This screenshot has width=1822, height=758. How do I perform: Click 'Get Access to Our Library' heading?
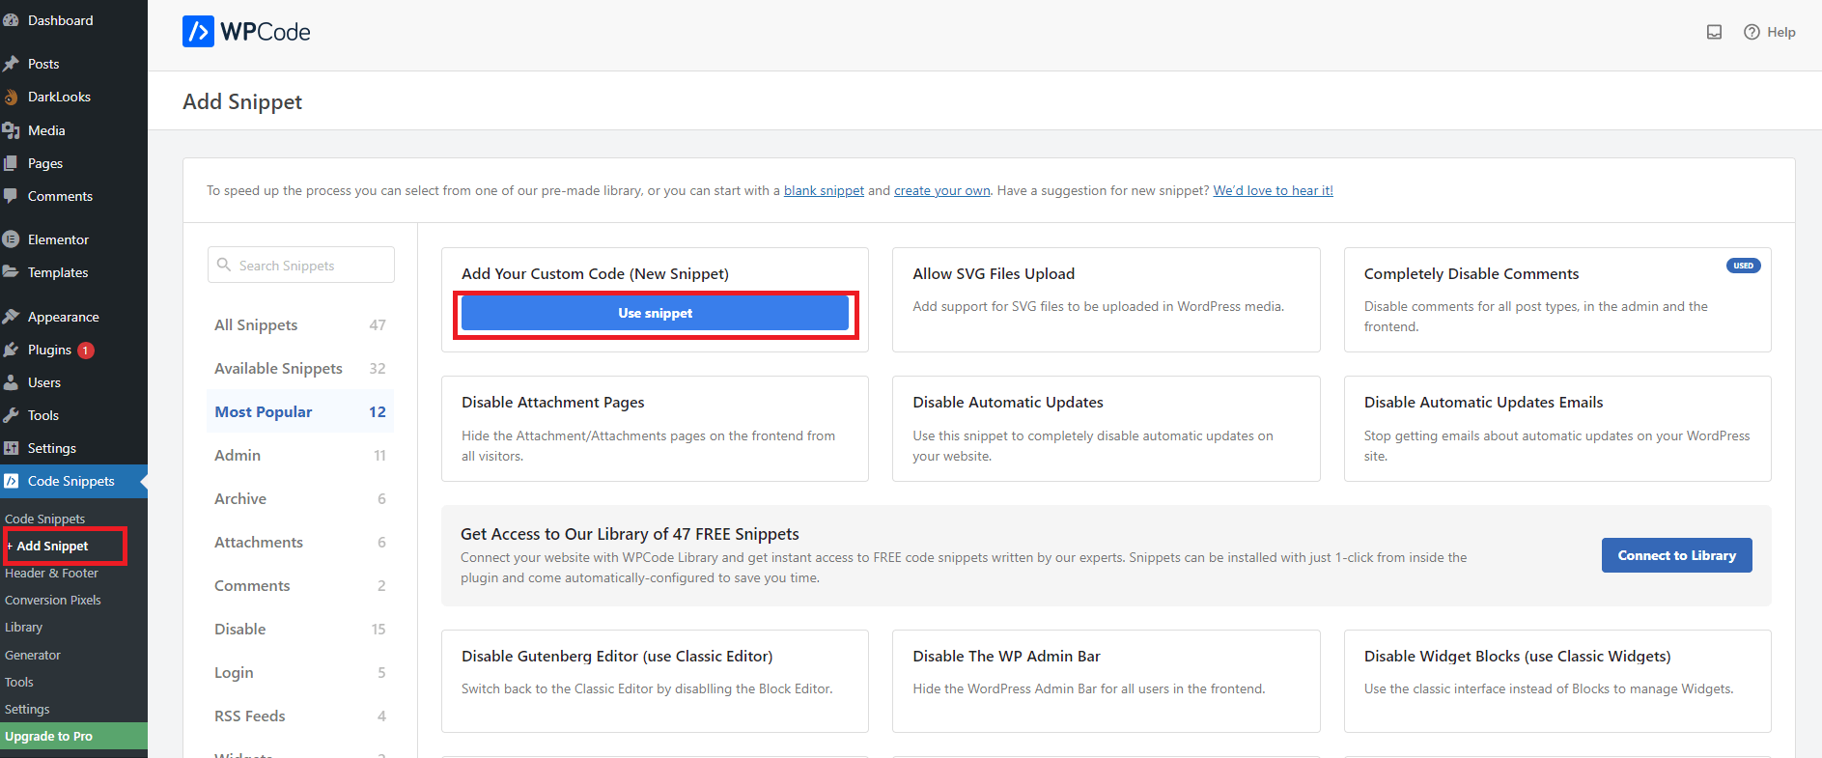coord(630,534)
